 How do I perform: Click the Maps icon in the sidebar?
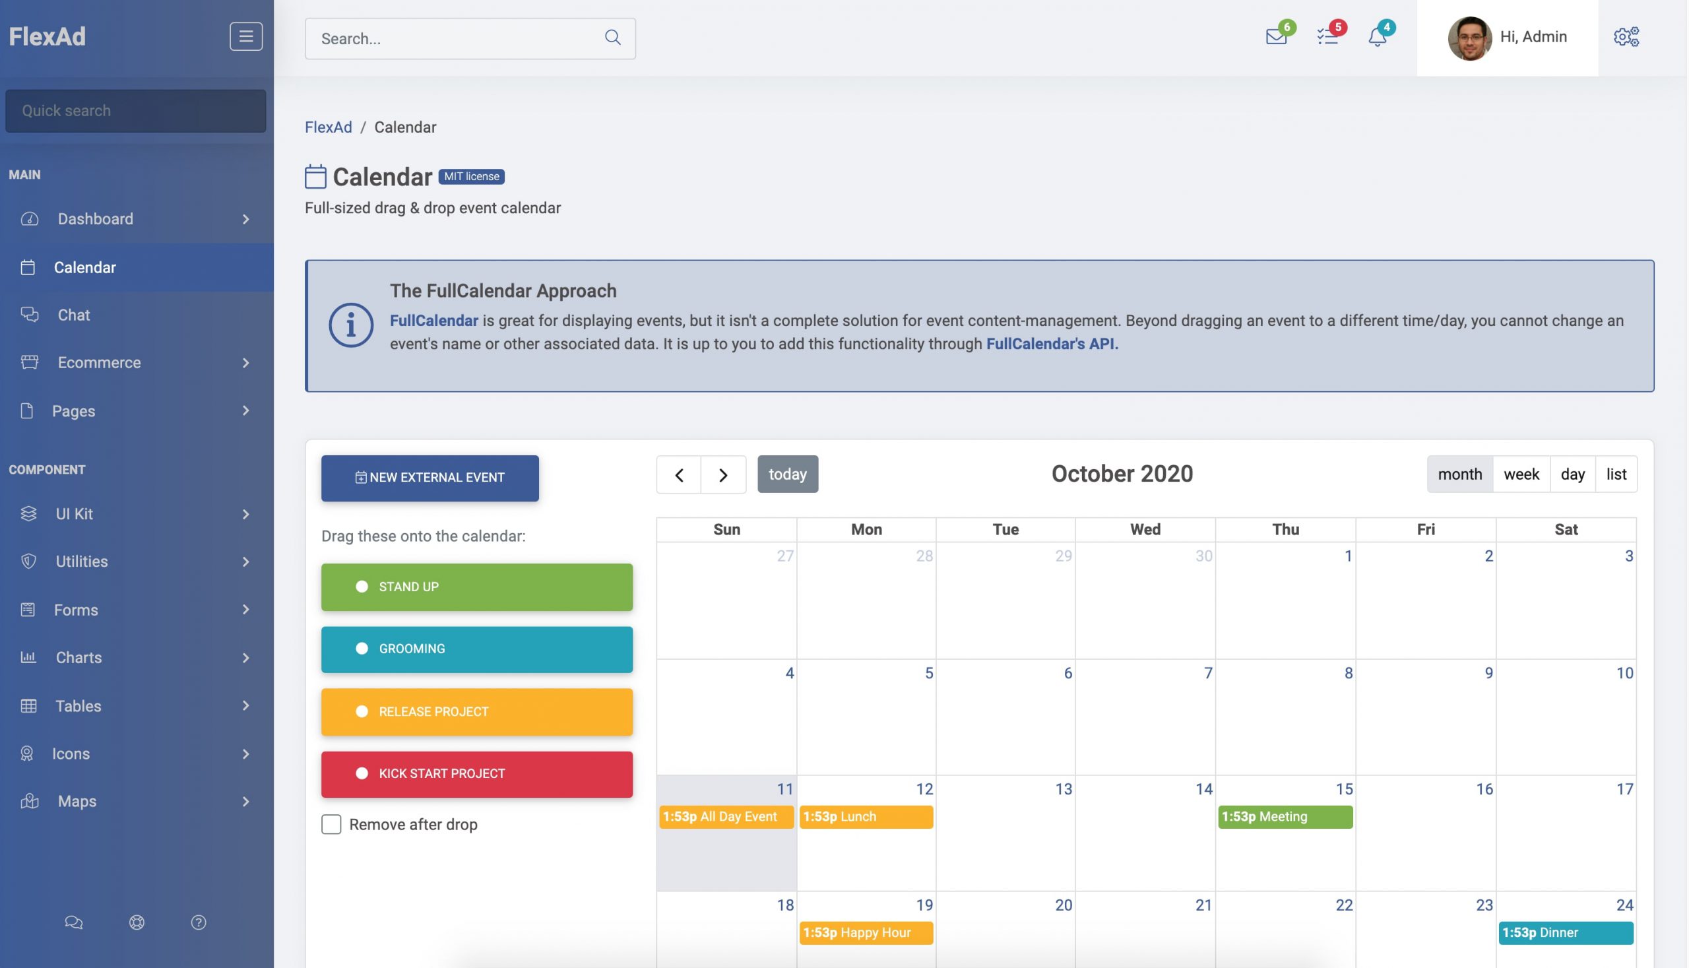point(29,801)
